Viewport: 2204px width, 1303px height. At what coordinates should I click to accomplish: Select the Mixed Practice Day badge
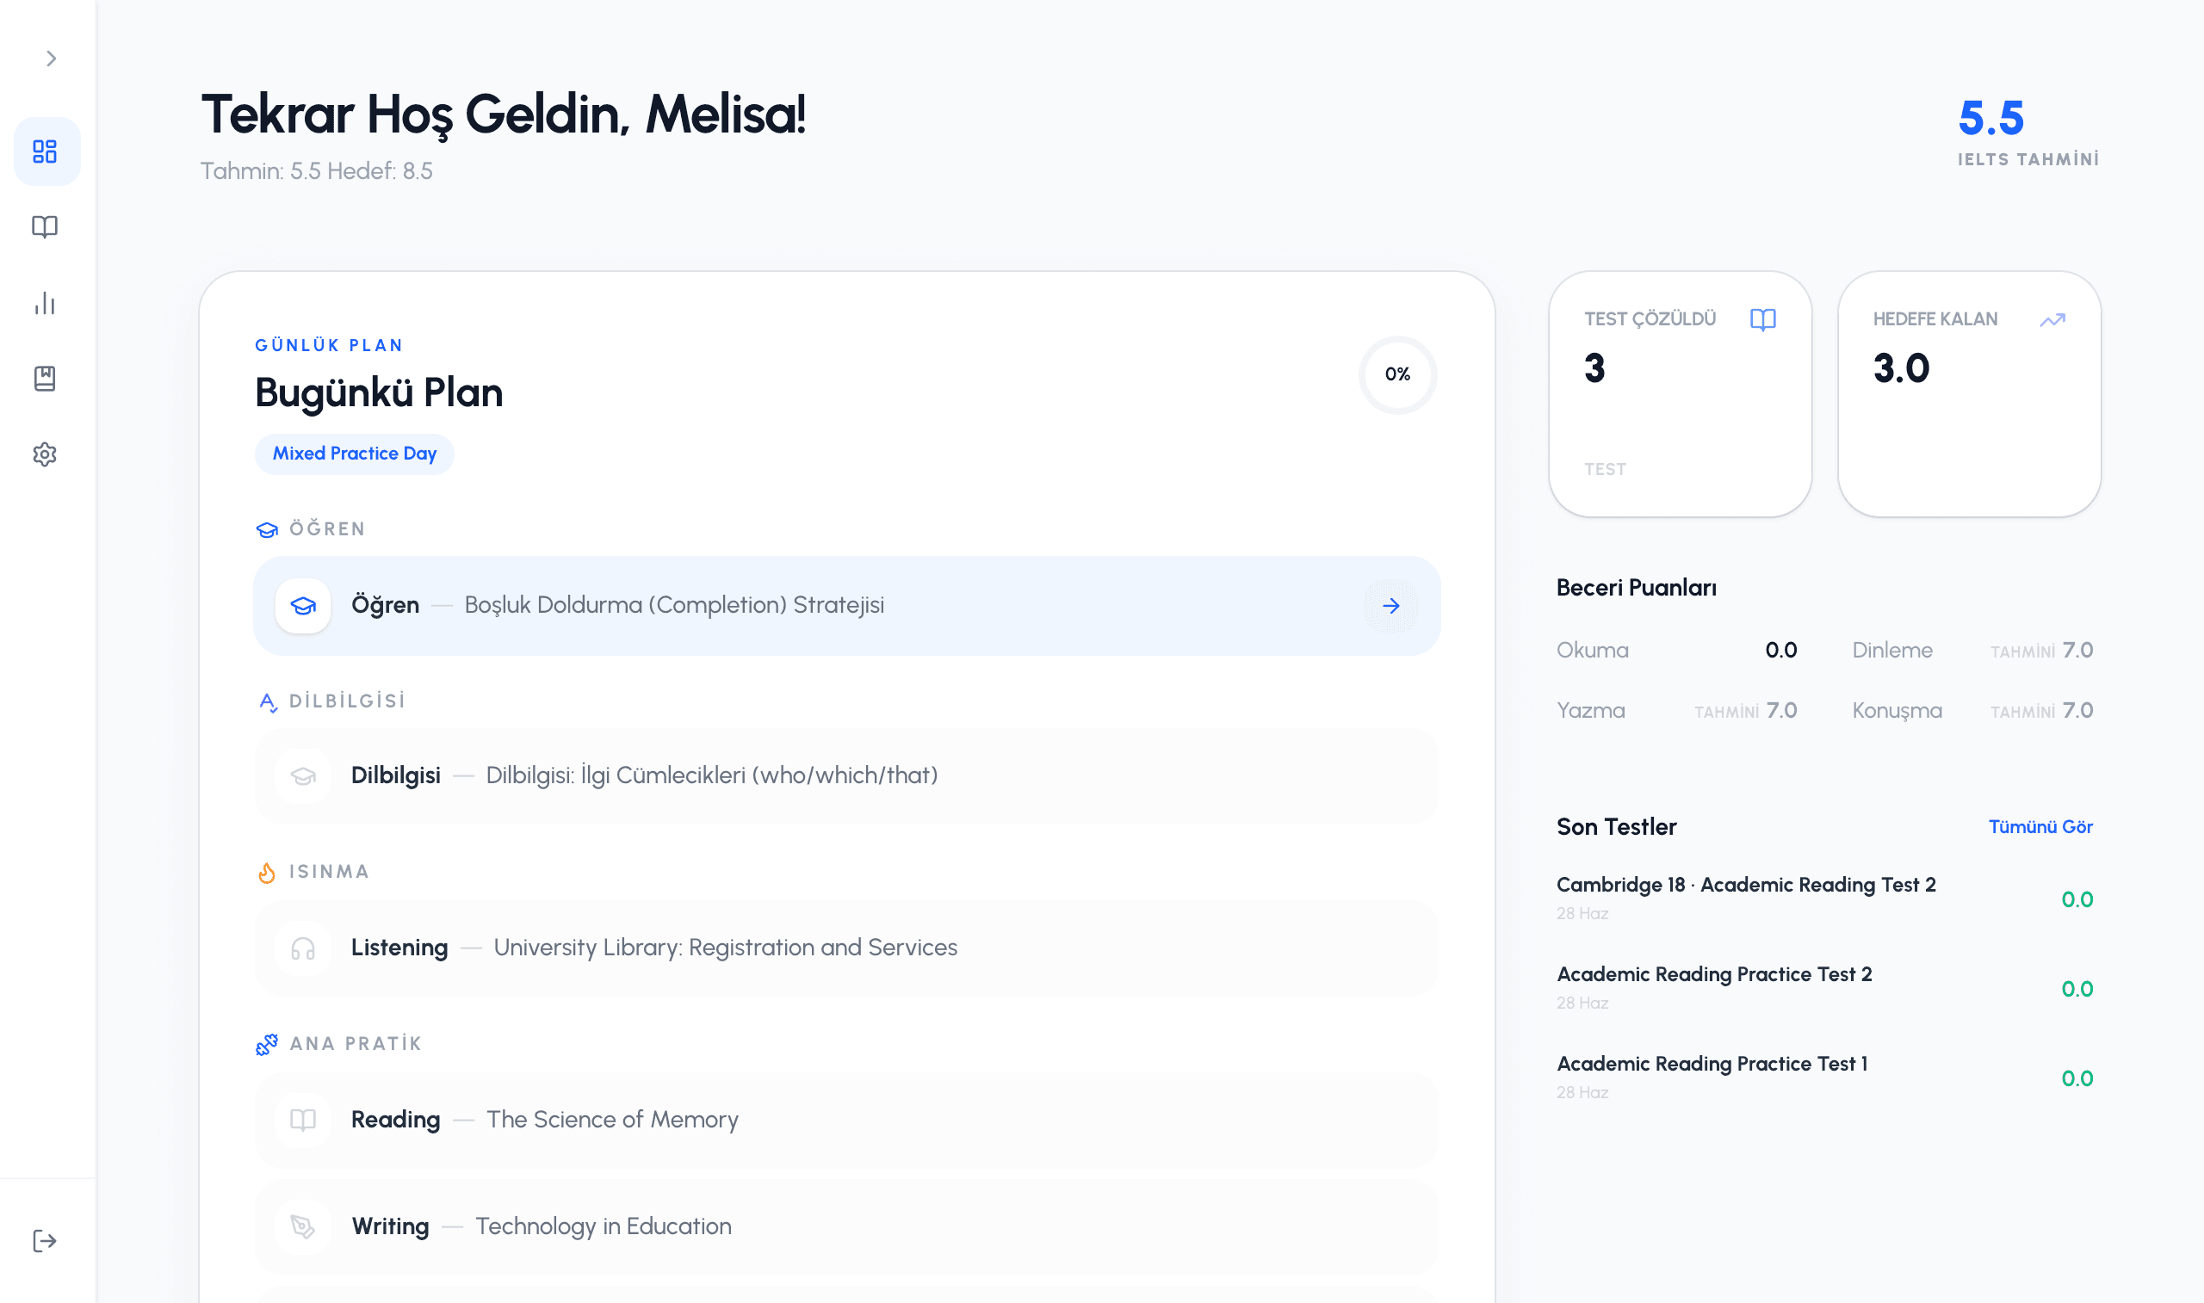point(355,454)
